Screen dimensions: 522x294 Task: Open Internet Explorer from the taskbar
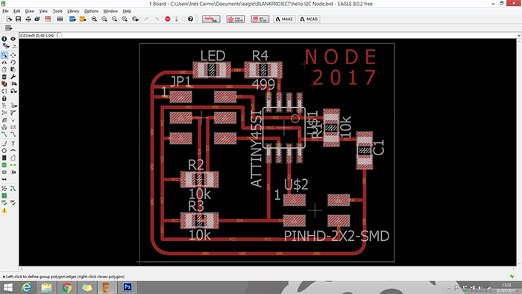coord(26,287)
